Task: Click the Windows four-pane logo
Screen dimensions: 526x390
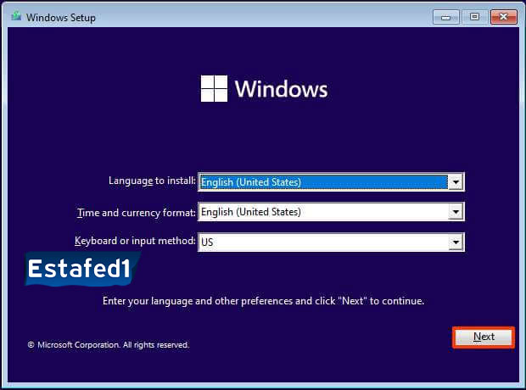Action: 214,89
